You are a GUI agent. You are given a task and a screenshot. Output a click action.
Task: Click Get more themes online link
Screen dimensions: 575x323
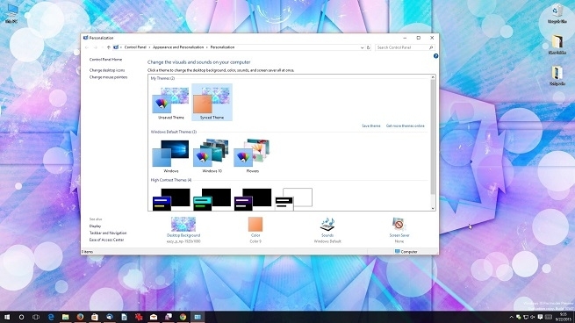click(406, 126)
